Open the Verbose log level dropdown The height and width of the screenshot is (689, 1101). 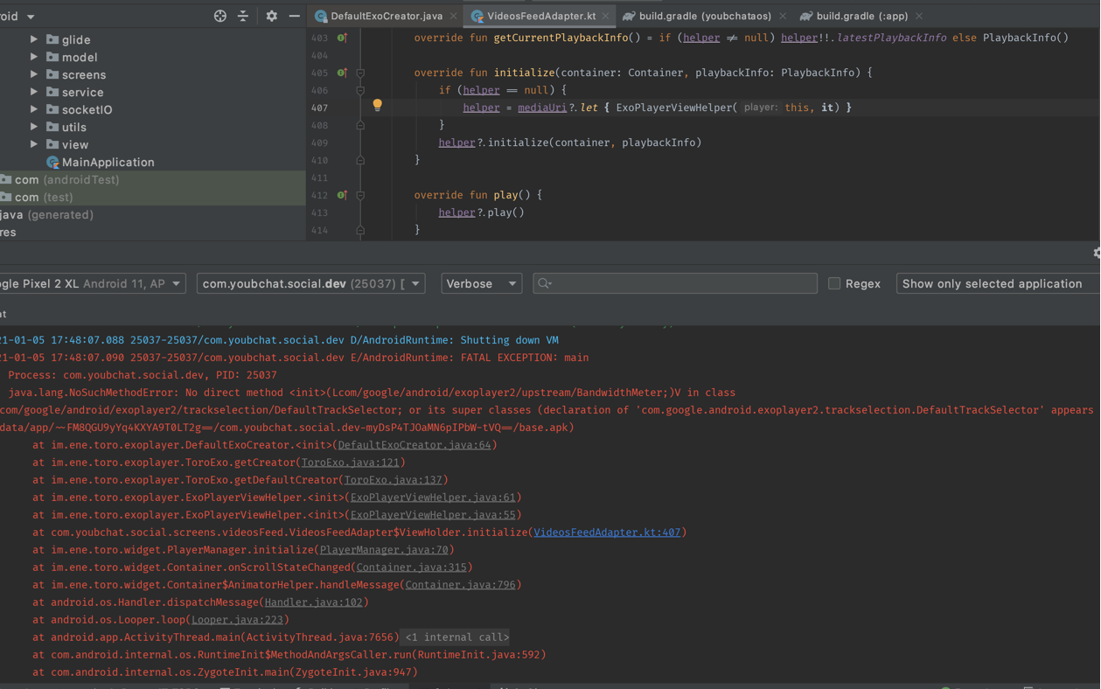coord(481,283)
